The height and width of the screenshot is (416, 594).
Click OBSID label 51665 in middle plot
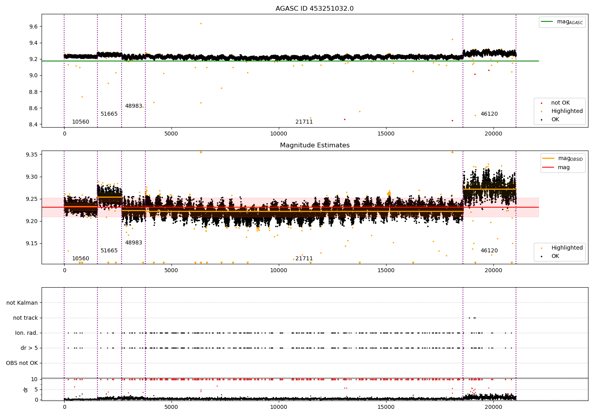[109, 251]
